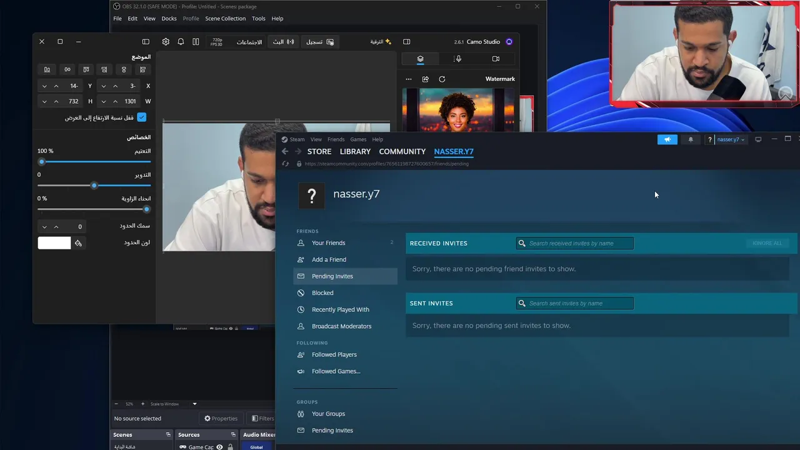Viewport: 800px width, 450px height.
Task: Decrease the سمك الحدود border thickness value
Action: pyautogui.click(x=44, y=227)
